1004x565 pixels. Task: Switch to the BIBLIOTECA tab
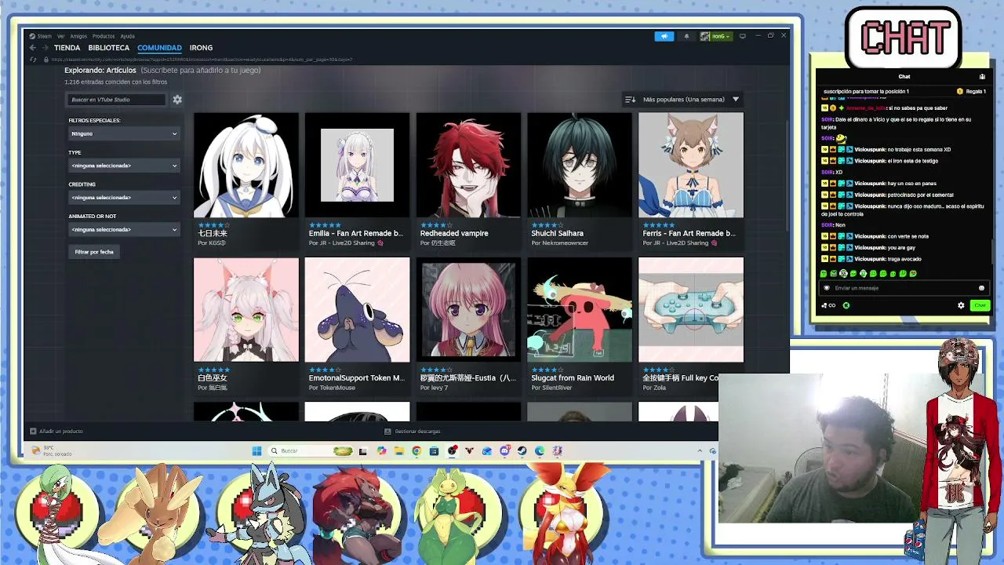[109, 48]
